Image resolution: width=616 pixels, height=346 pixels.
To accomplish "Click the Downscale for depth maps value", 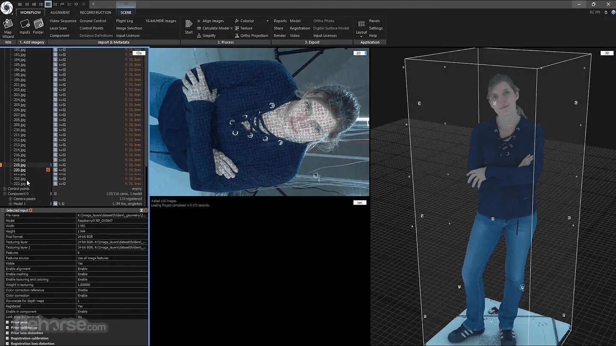I will pyautogui.click(x=113, y=301).
